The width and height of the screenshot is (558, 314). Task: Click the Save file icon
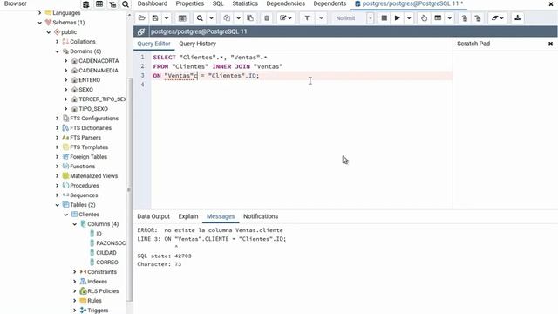coord(155,17)
